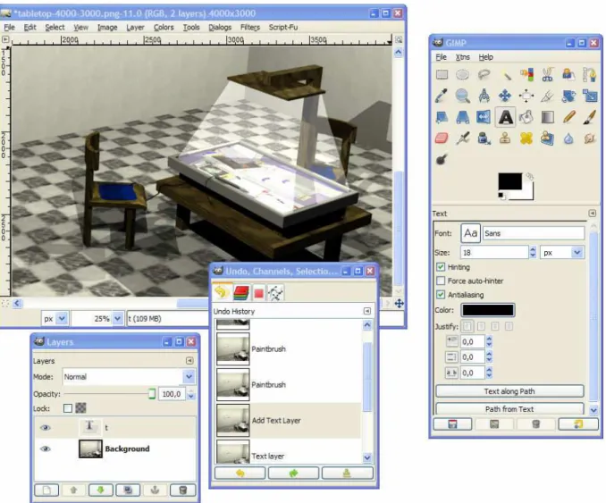Image resolution: width=606 pixels, height=503 pixels.
Task: Select the Heal tool
Action: [x=526, y=138]
